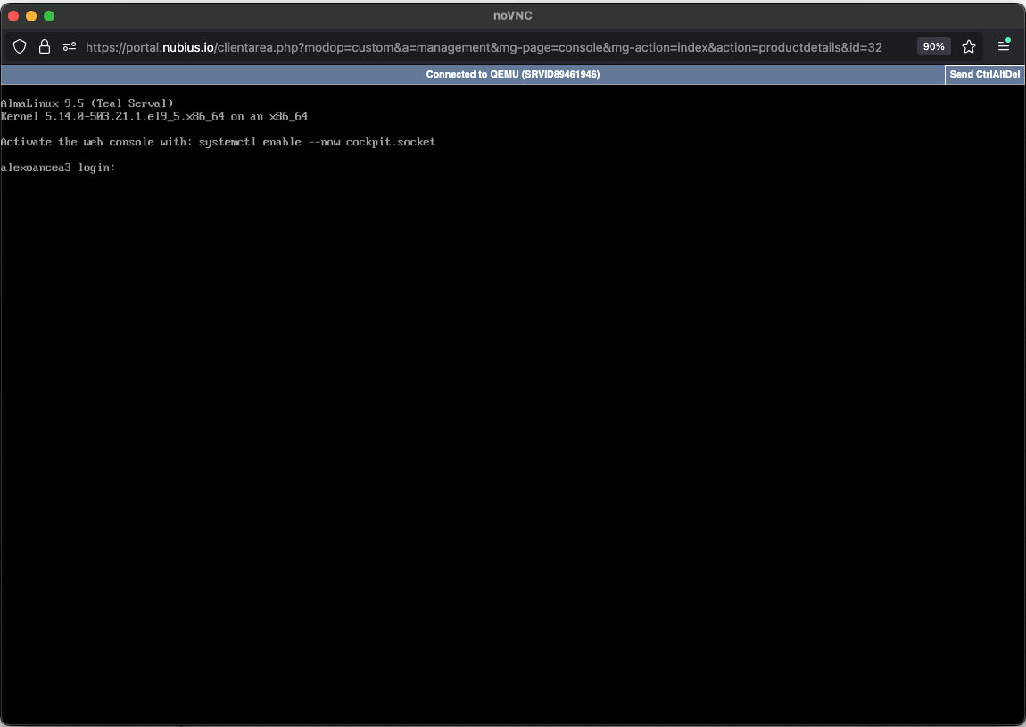The image size is (1026, 727).
Task: Minimize the window with yellow button
Action: click(30, 16)
